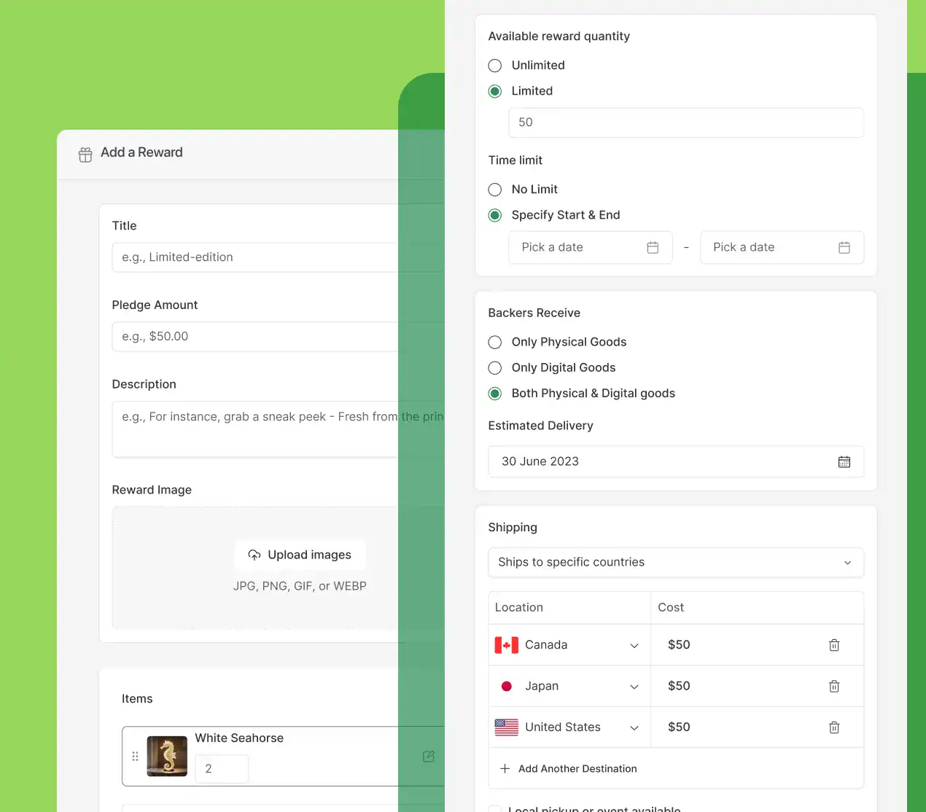This screenshot has height=812, width=926.
Task: Expand the Ships to specific countries dropdown
Action: [x=675, y=562]
